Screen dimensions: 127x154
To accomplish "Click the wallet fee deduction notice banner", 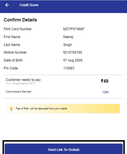I will (x=63, y=109).
